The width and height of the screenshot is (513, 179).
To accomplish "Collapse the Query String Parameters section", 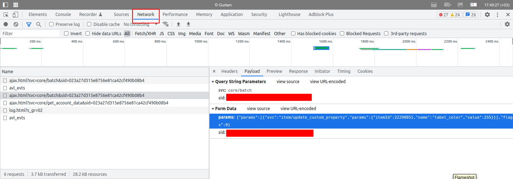I will [213, 82].
